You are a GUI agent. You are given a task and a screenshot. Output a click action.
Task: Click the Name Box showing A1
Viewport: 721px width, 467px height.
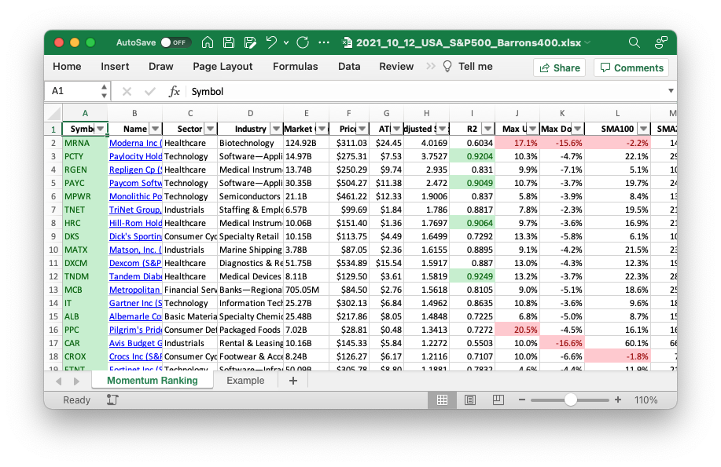click(71, 91)
